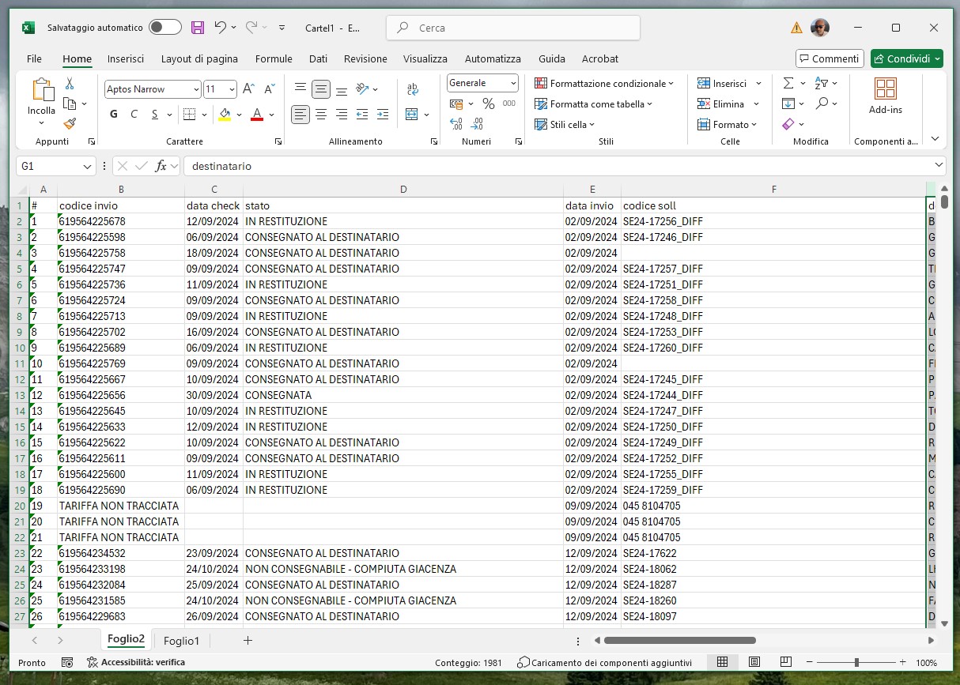This screenshot has width=960, height=685.
Task: Expand the Formatta come tabella menu
Action: click(x=594, y=104)
